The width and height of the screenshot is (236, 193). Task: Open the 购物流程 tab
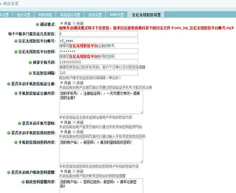(45, 15)
